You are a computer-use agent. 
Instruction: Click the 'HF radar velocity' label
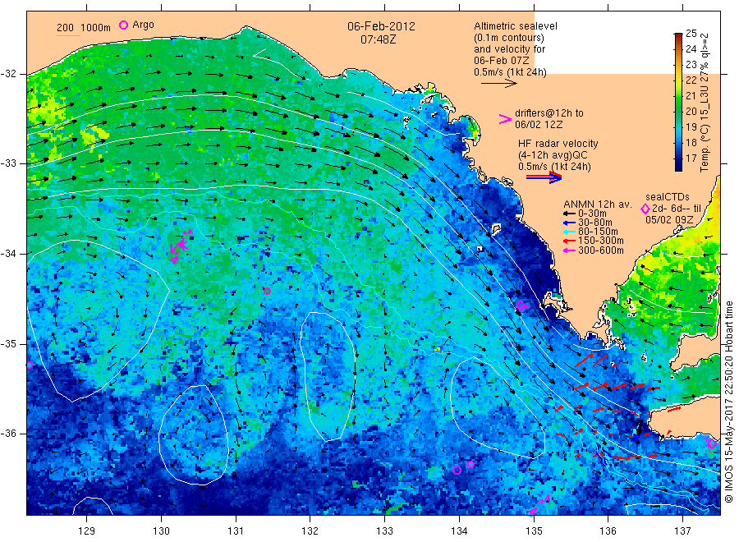pos(558,144)
